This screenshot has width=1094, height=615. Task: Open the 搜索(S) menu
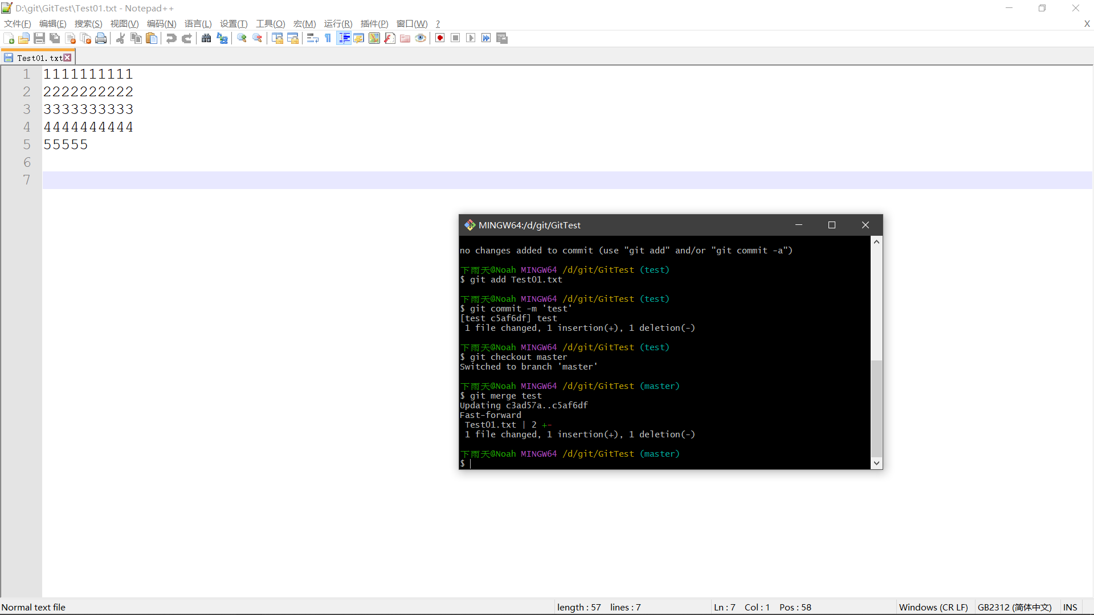[x=88, y=23]
